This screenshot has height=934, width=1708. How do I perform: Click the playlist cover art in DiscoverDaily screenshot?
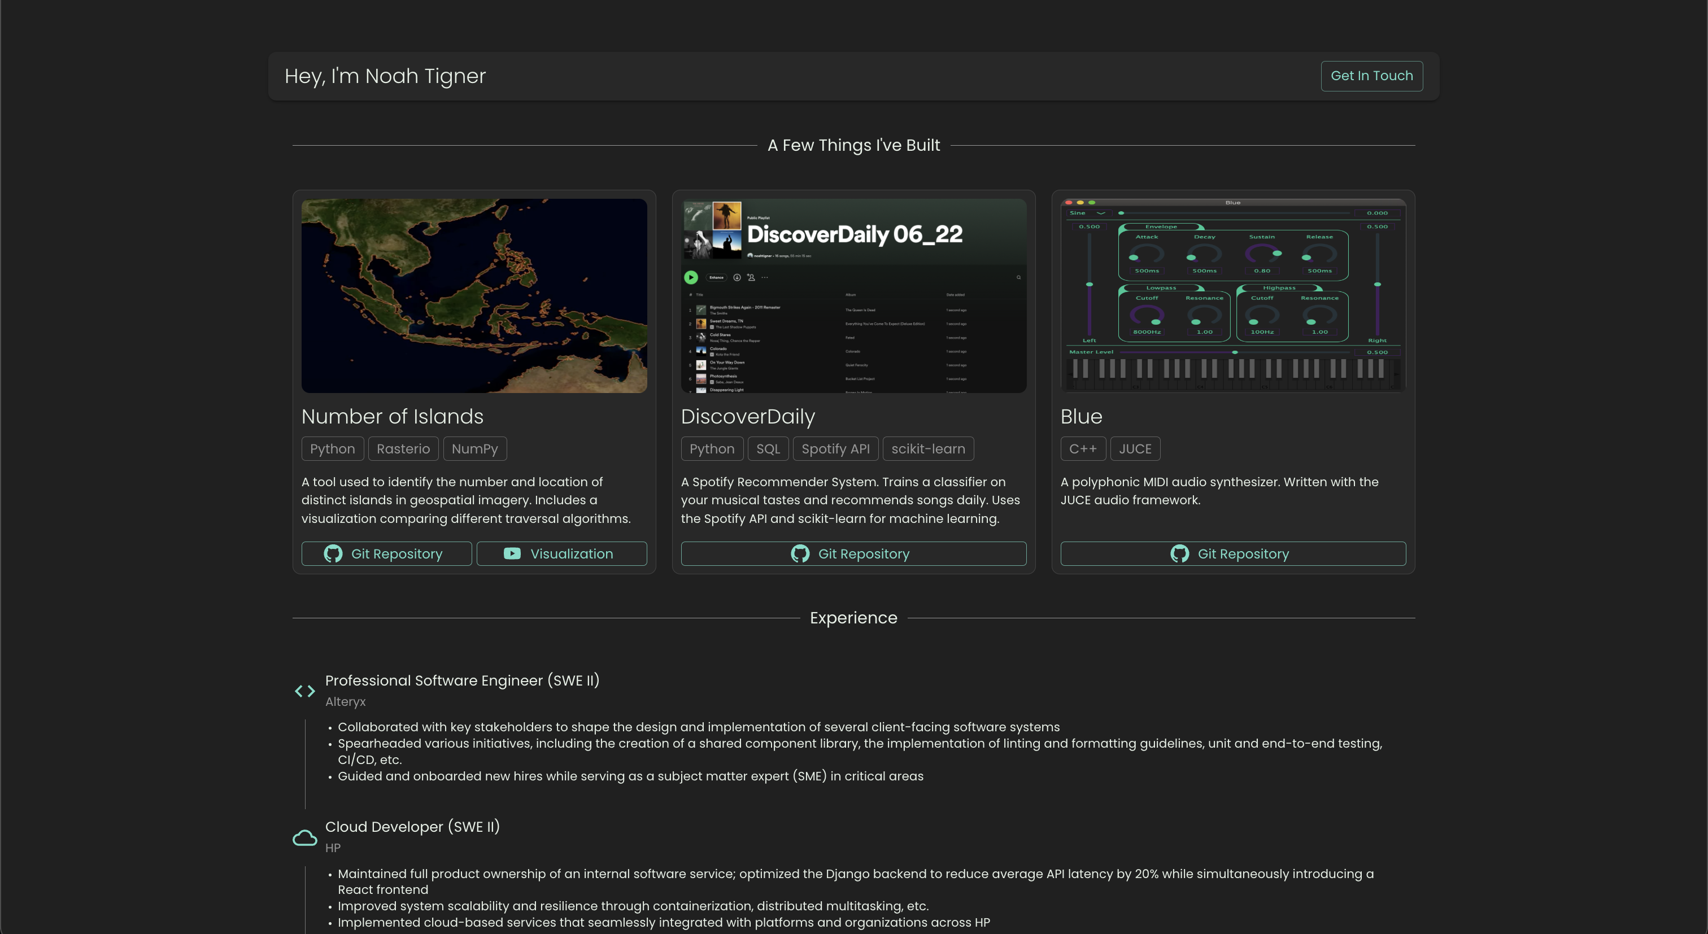[x=712, y=230]
